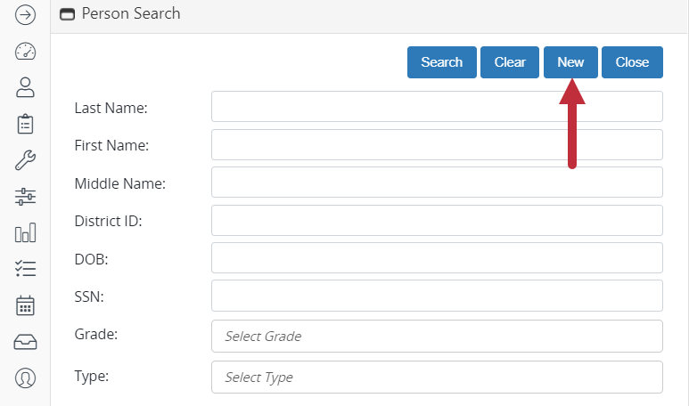Viewport: 689px width, 406px height.
Task: Click the 'District ID:' label
Action: coord(108,221)
